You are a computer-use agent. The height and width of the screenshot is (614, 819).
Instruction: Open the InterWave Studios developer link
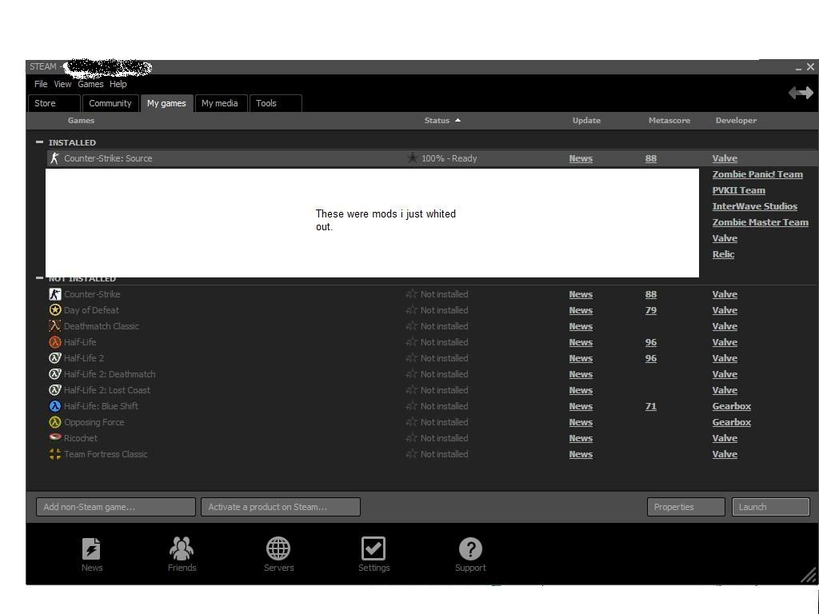click(755, 206)
